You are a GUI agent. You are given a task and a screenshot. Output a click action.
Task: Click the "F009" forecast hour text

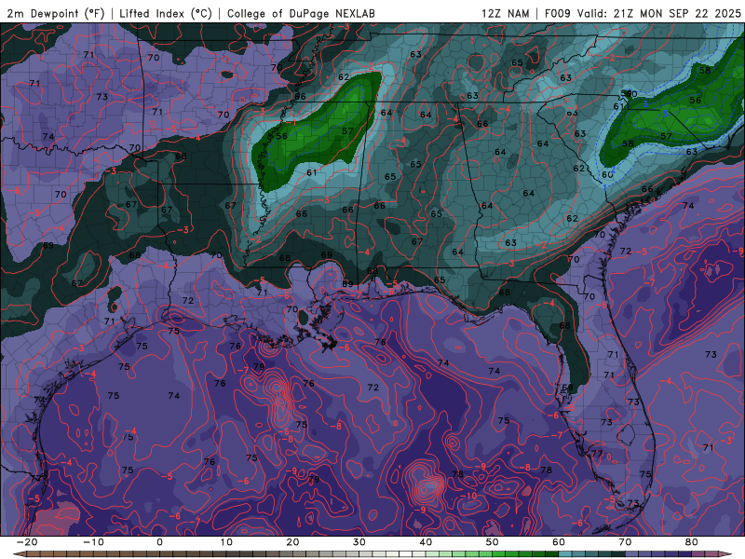point(558,13)
